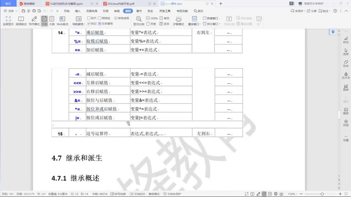The width and height of the screenshot is (351, 197).
Task: Click the location pin icon on sidebar
Action: (333, 32)
